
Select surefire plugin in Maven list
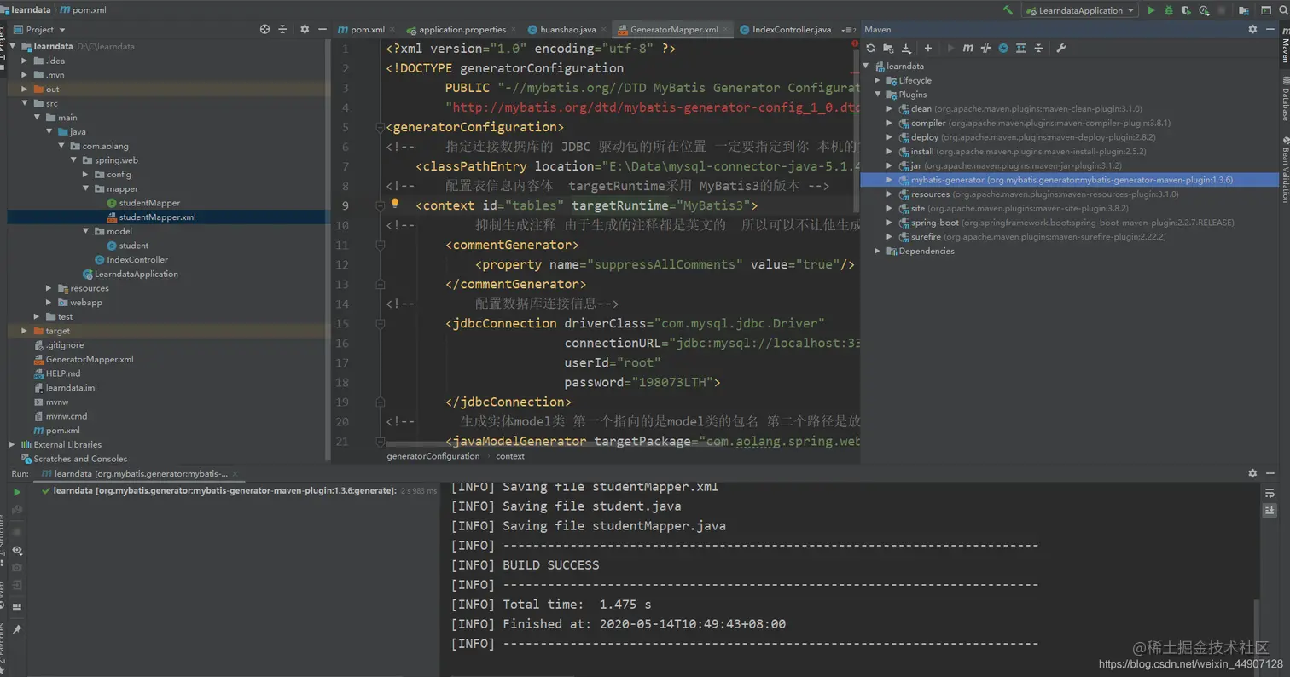pyautogui.click(x=1032, y=236)
